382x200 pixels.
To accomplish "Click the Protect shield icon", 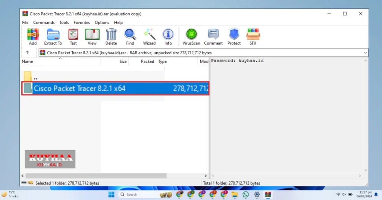I will [234, 37].
